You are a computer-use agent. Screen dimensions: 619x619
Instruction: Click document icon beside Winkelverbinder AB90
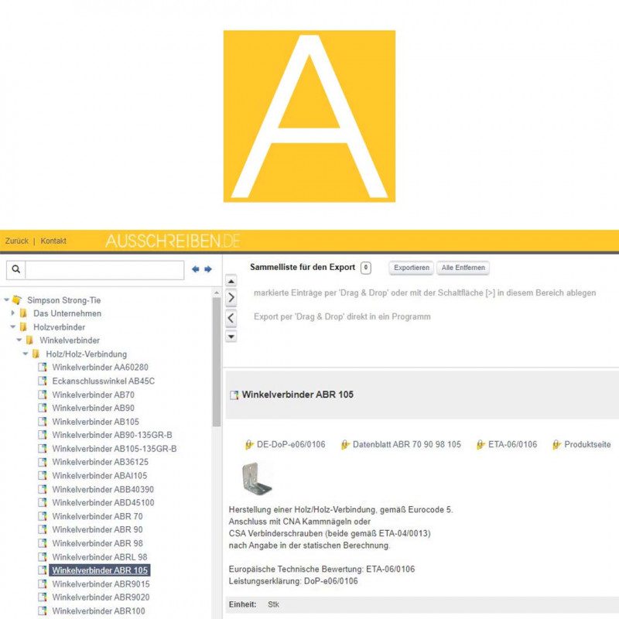pyautogui.click(x=43, y=408)
